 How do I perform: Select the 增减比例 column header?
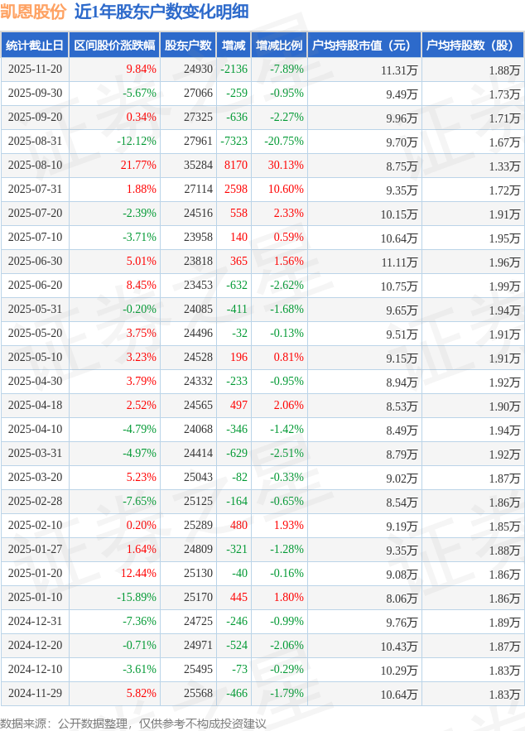[278, 46]
